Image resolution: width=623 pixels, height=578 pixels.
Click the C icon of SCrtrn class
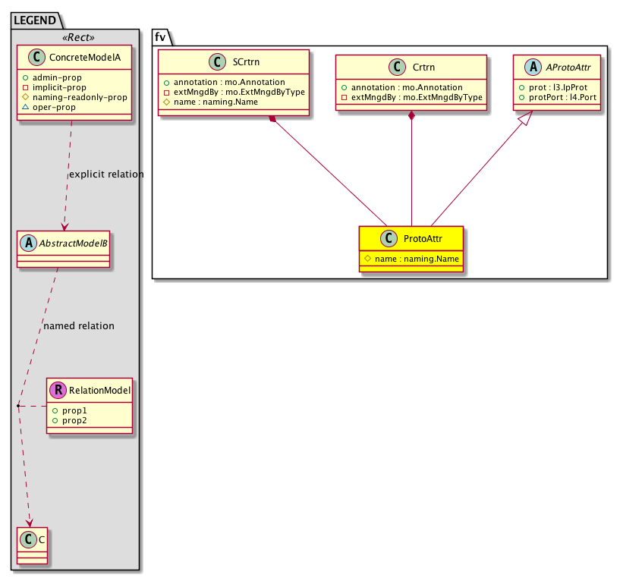click(216, 63)
